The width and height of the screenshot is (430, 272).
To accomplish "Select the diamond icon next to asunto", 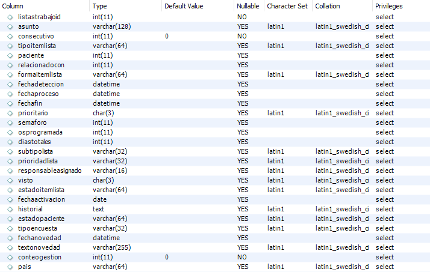I will coord(10,27).
